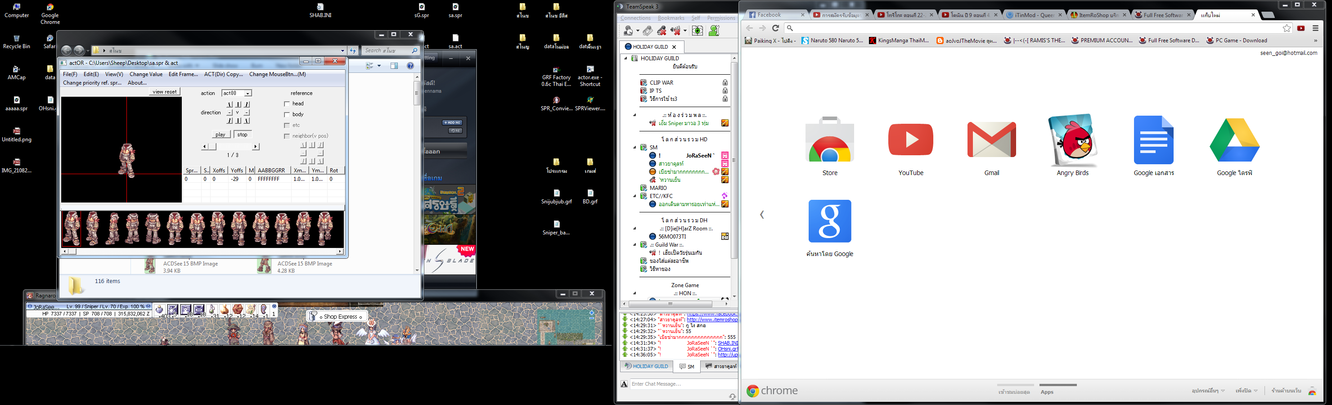Select the sa.act file on desktop

(x=455, y=41)
